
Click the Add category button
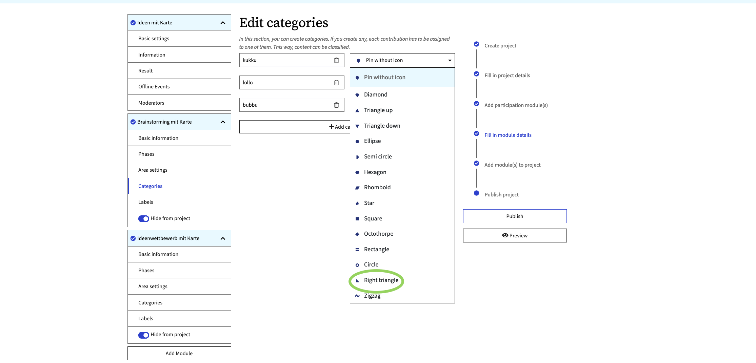point(295,127)
